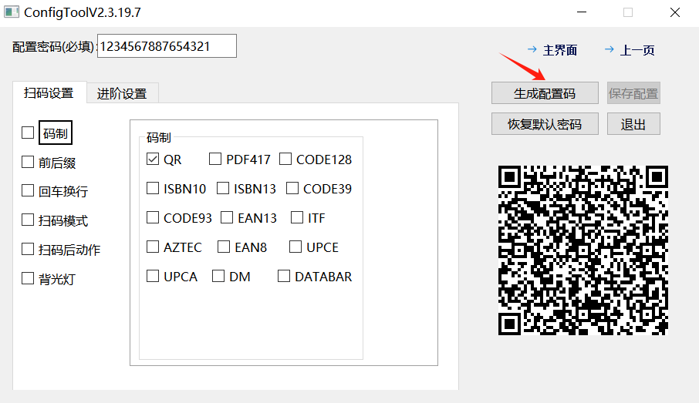Image resolution: width=699 pixels, height=403 pixels.
Task: Click the ConfigToolV2.3.19.7 window title
Action: [x=83, y=12]
